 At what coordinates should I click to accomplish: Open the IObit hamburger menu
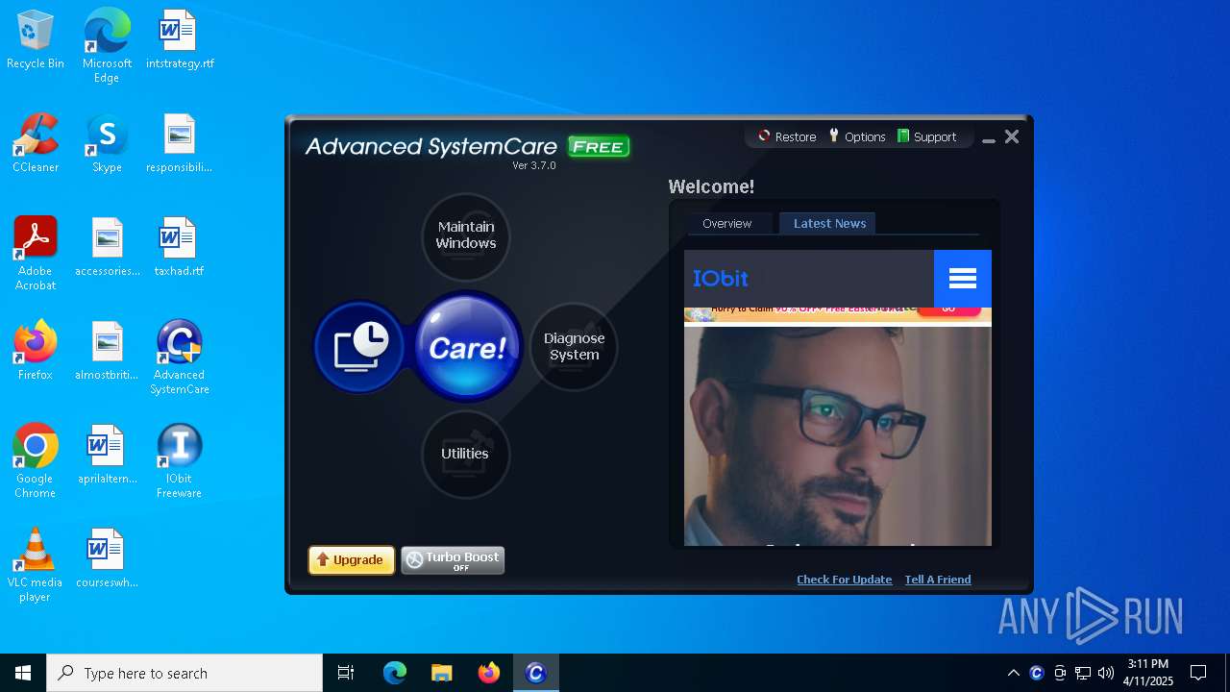pos(963,279)
